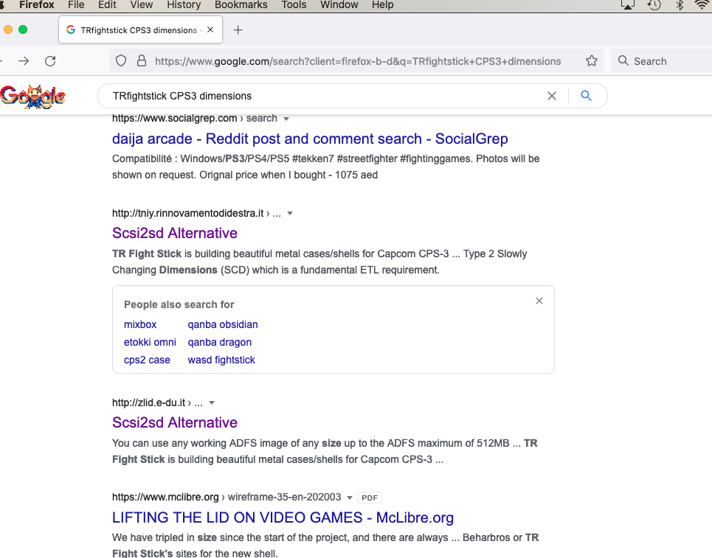
Task: Click the PDF label on mclibre result
Action: 370,498
